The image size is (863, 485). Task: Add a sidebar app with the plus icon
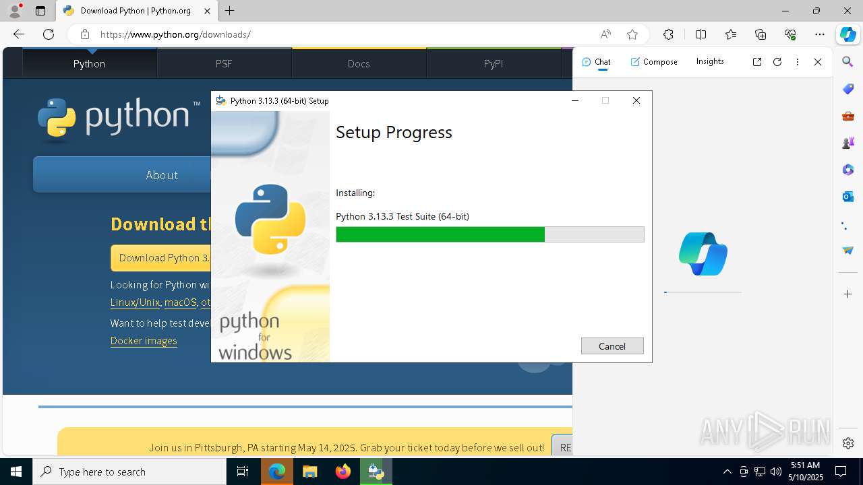(848, 294)
